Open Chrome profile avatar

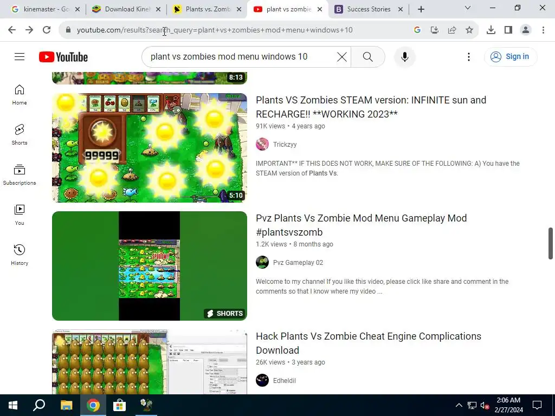click(x=526, y=30)
